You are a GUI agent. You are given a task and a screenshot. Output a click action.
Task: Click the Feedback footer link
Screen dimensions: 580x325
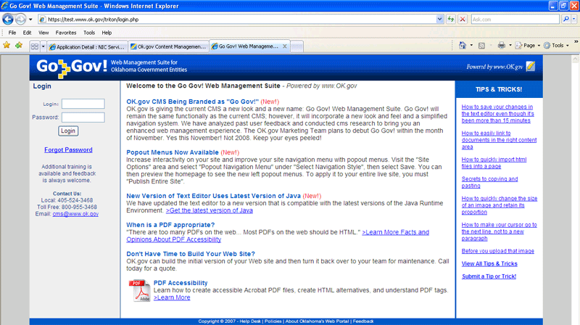[x=363, y=321]
